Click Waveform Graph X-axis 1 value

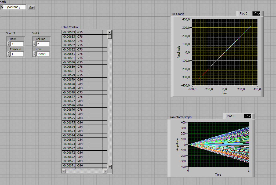pyautogui.click(x=249, y=171)
